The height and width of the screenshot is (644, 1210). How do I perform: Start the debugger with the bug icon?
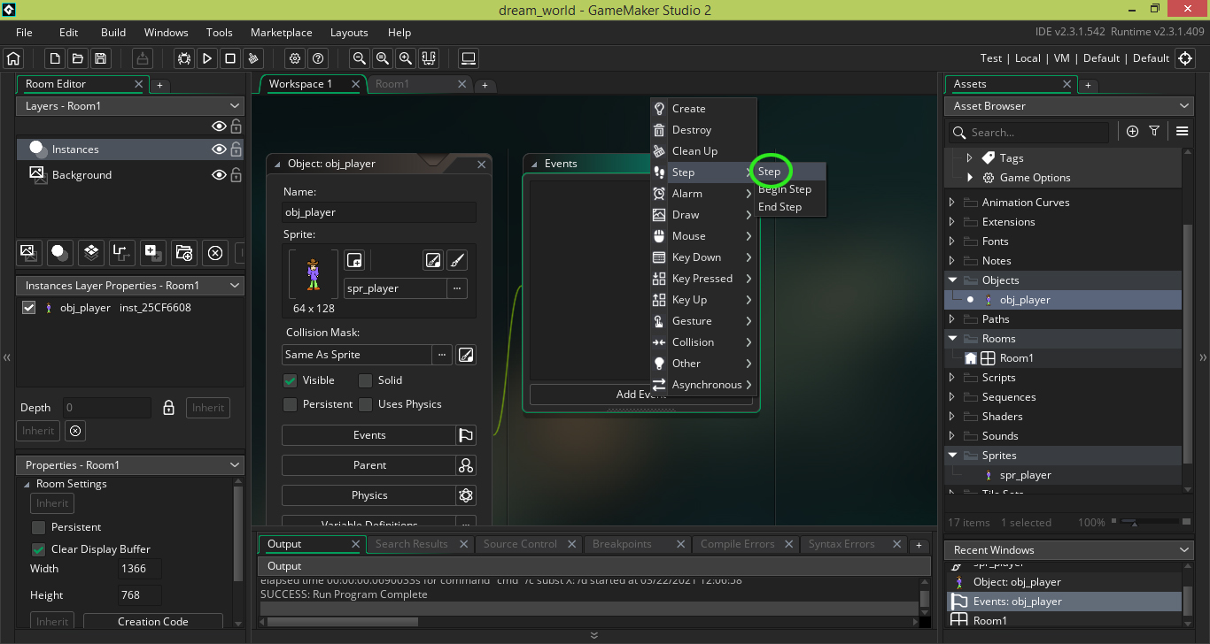tap(184, 58)
